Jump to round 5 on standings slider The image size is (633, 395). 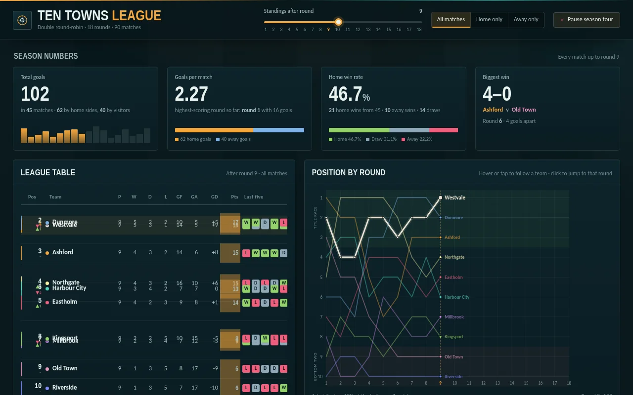tap(297, 30)
